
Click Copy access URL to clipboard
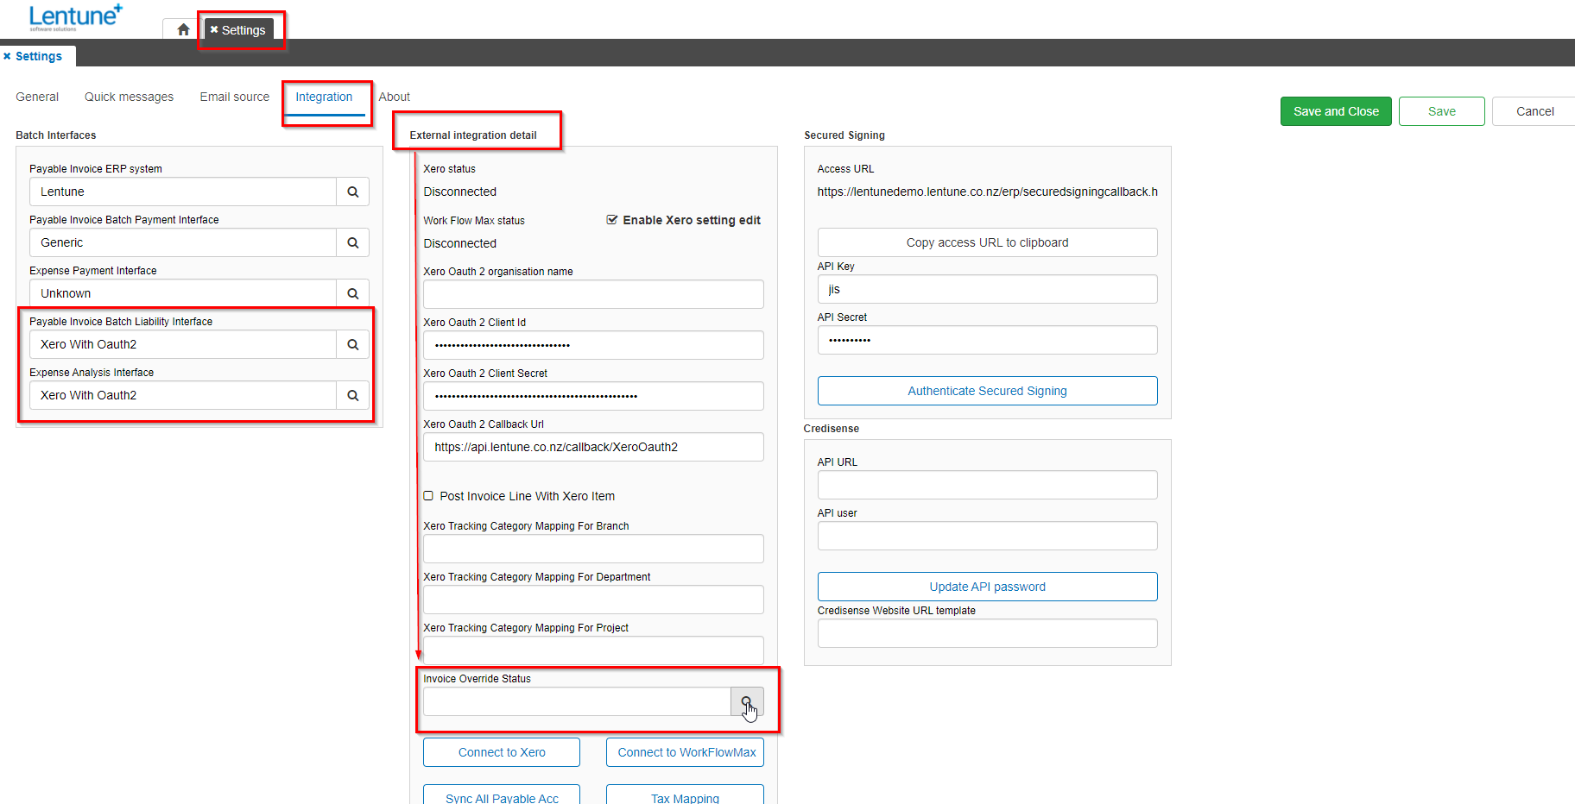[x=988, y=242]
